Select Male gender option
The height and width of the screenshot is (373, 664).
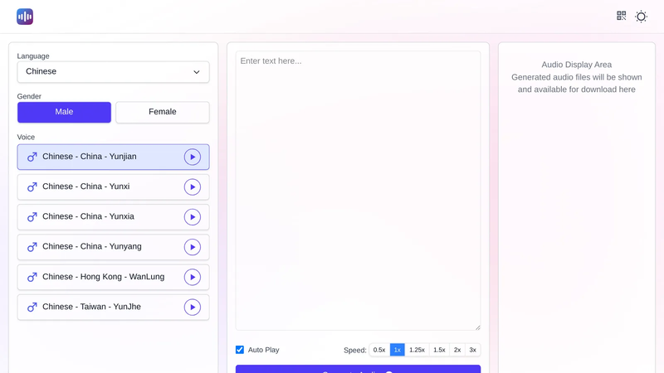click(64, 112)
